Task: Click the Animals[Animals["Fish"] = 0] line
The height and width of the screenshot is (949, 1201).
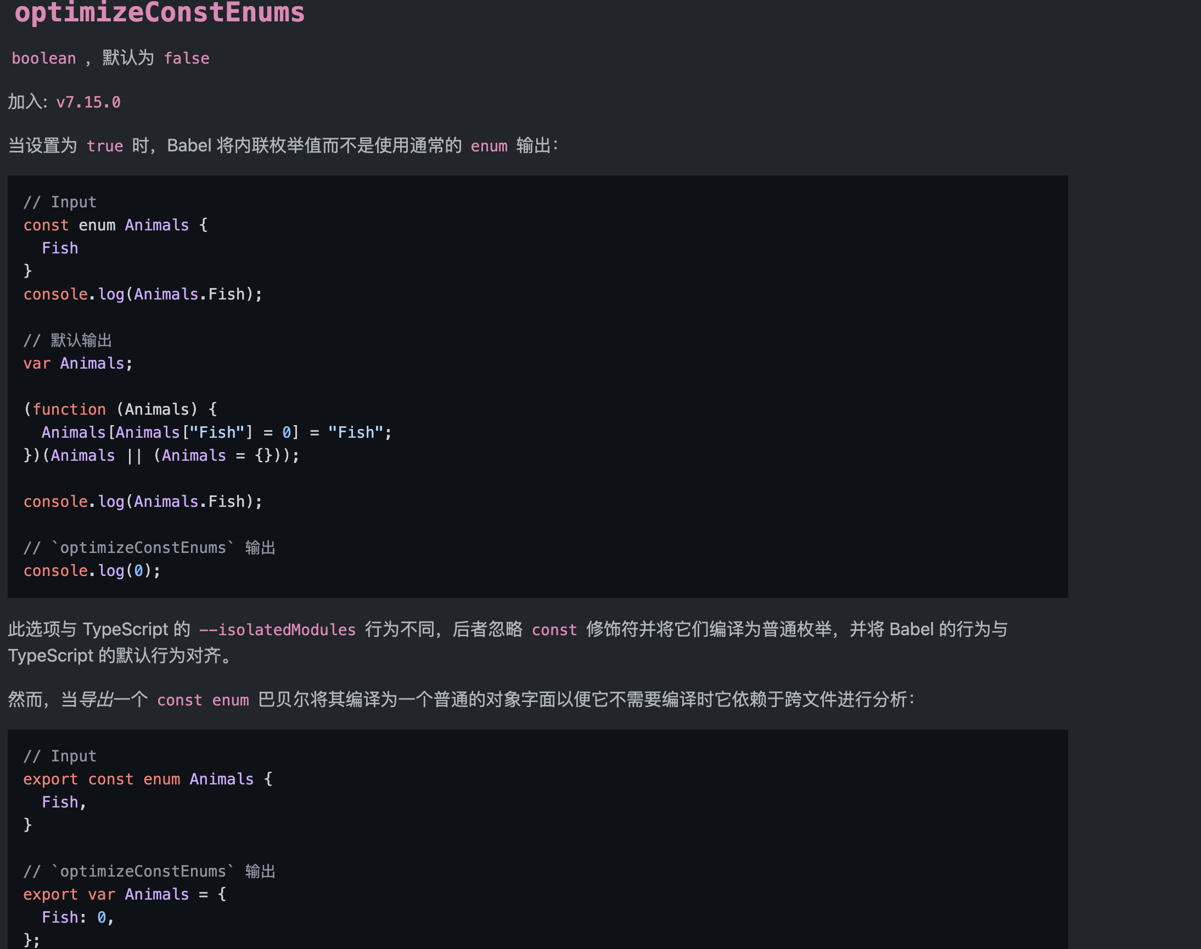Action: pos(216,432)
